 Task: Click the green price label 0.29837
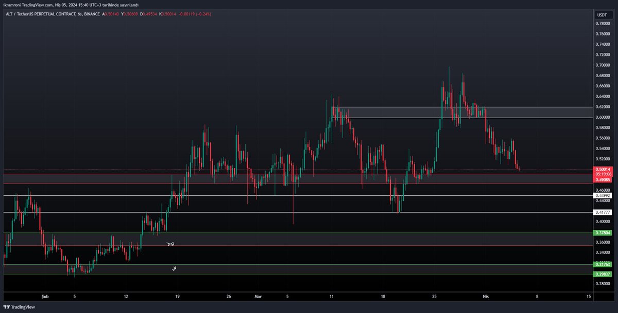point(602,274)
